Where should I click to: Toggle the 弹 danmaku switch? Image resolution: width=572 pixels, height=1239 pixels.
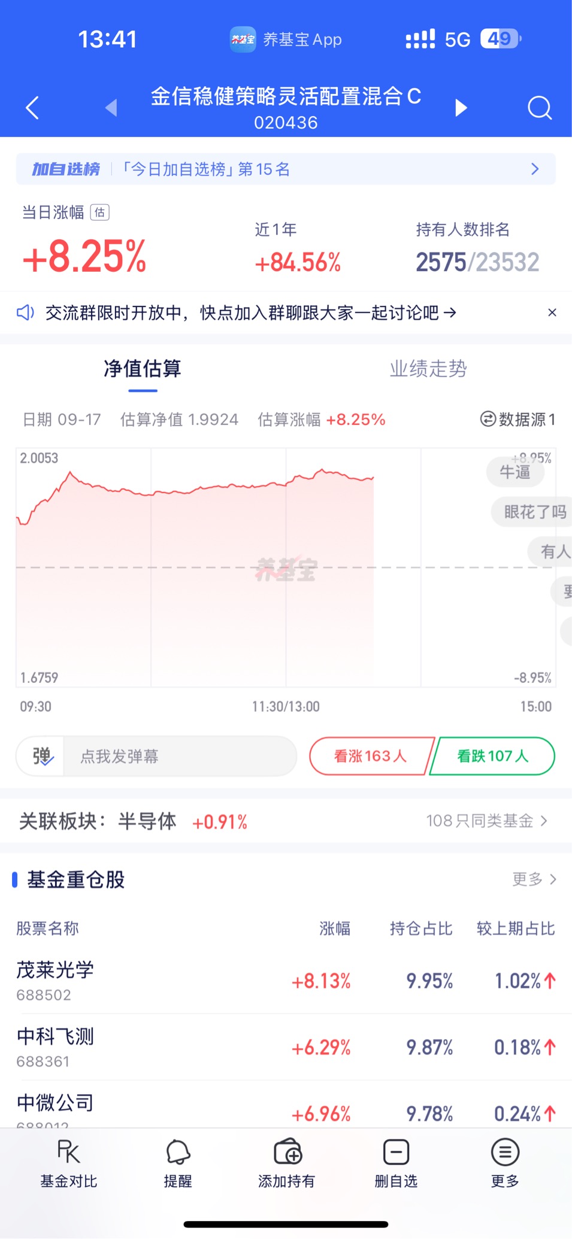pyautogui.click(x=41, y=757)
